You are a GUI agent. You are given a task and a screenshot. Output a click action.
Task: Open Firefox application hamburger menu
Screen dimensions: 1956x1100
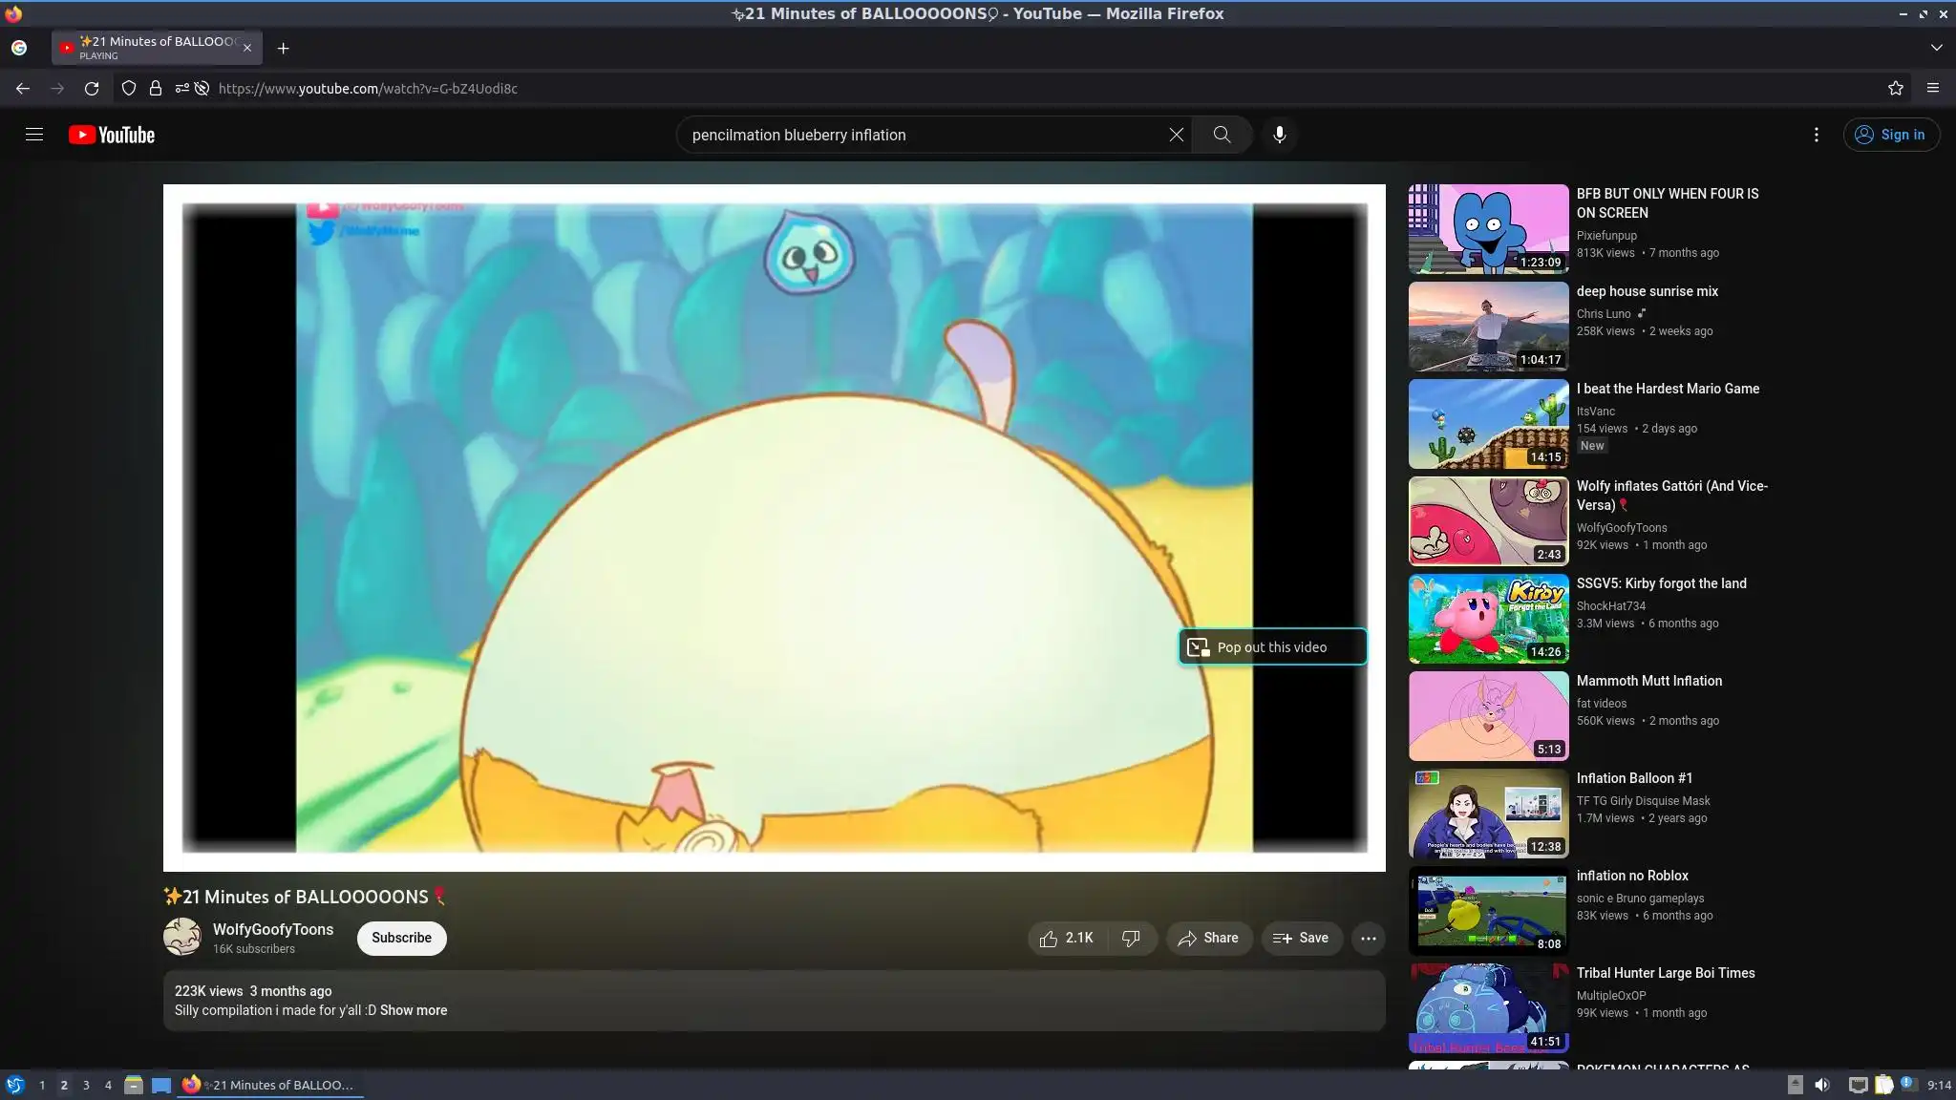point(1932,88)
